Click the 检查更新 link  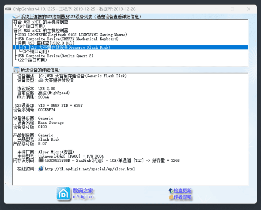coord(183,191)
